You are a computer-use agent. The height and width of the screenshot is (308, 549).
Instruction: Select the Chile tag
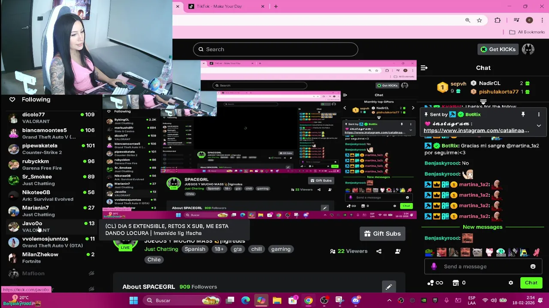pos(154,259)
